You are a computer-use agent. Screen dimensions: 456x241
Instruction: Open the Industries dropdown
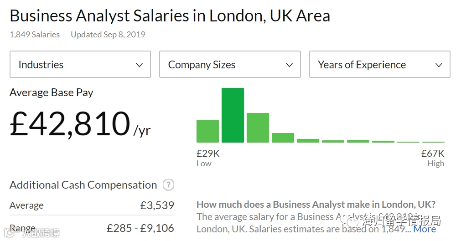[80, 65]
